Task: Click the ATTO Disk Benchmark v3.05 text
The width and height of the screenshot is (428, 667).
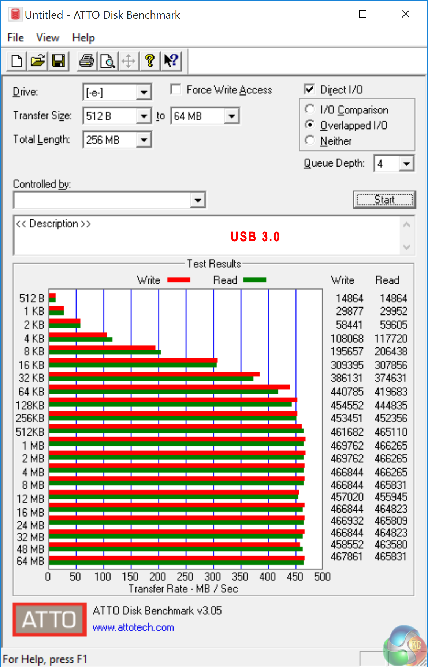Action: 157,610
